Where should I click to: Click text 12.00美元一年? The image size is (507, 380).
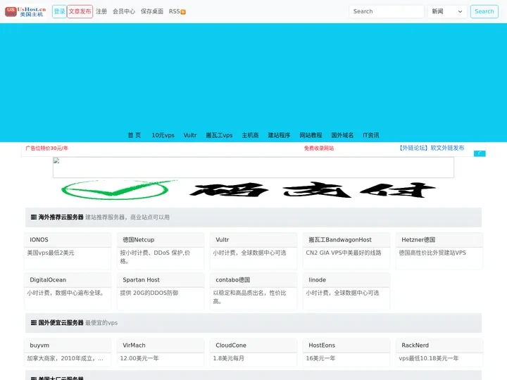(x=139, y=358)
